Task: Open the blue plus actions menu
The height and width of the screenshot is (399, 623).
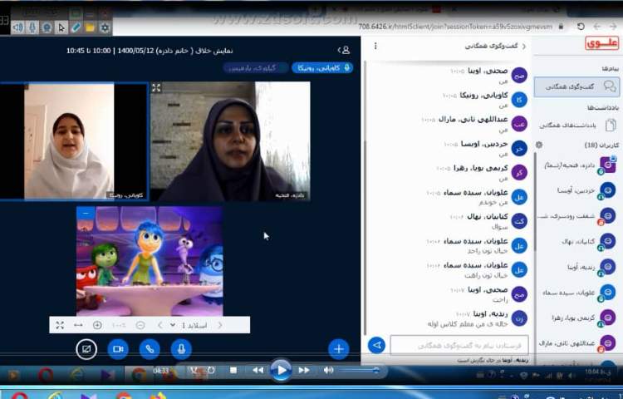Action: tap(337, 349)
